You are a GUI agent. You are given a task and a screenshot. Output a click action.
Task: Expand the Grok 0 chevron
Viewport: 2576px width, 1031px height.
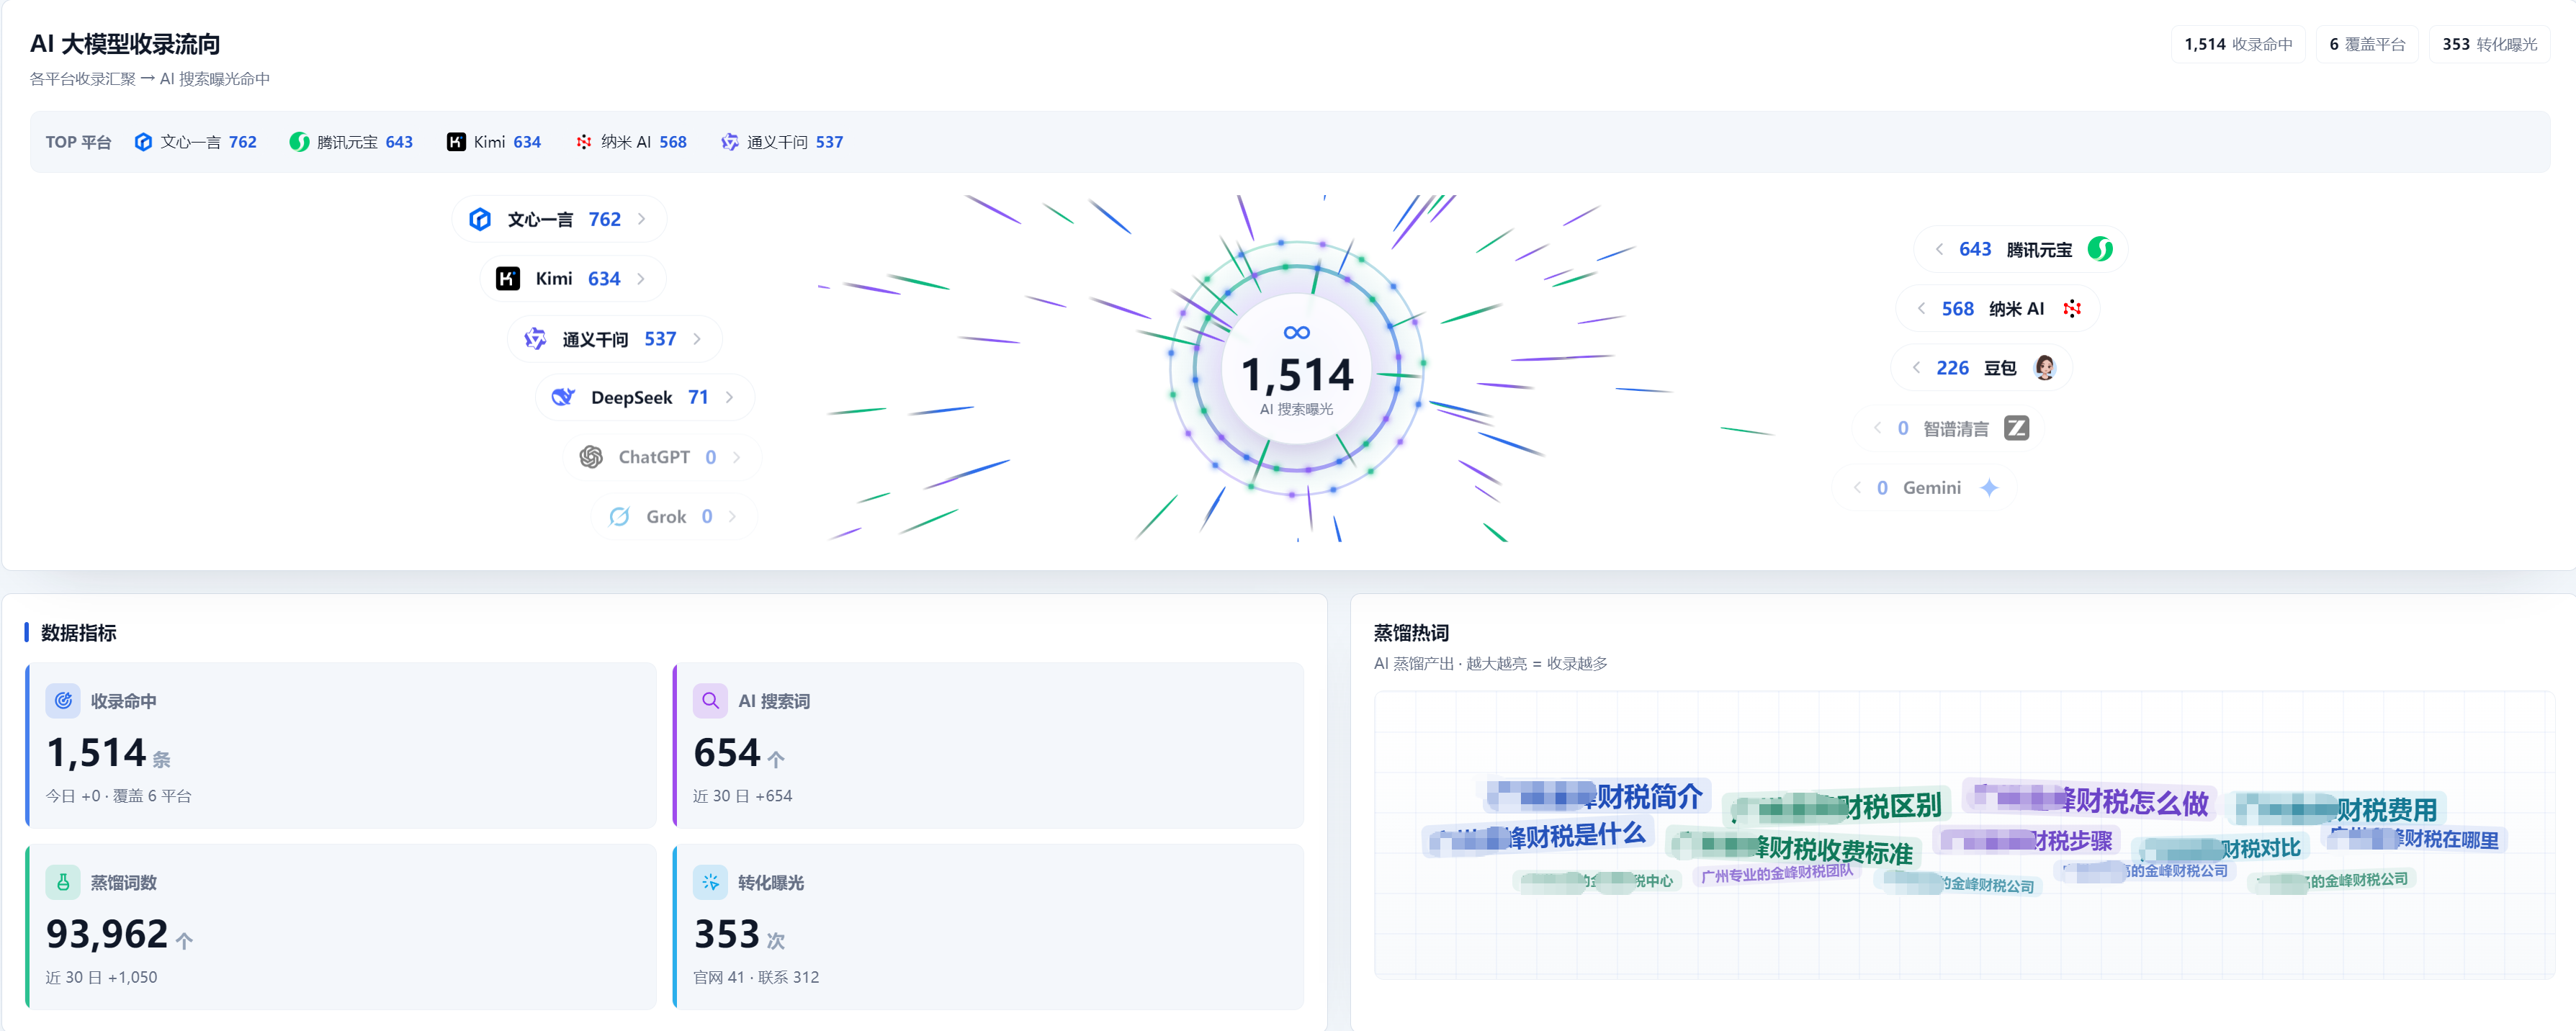coord(732,516)
